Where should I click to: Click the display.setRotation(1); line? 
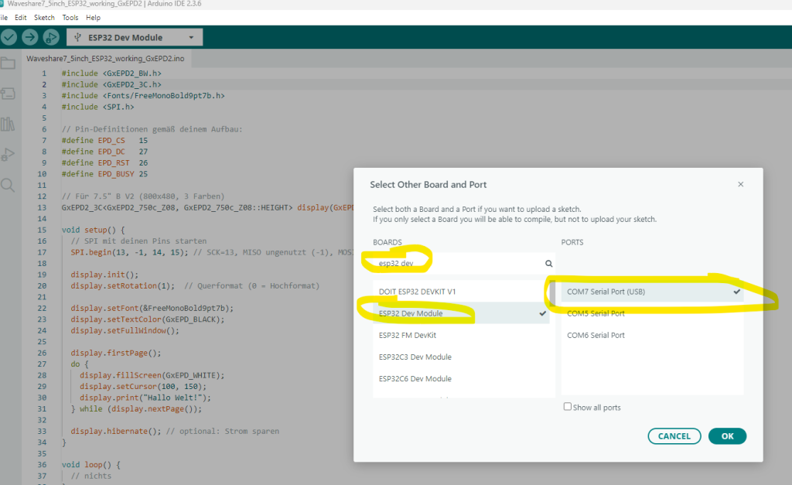tap(123, 285)
